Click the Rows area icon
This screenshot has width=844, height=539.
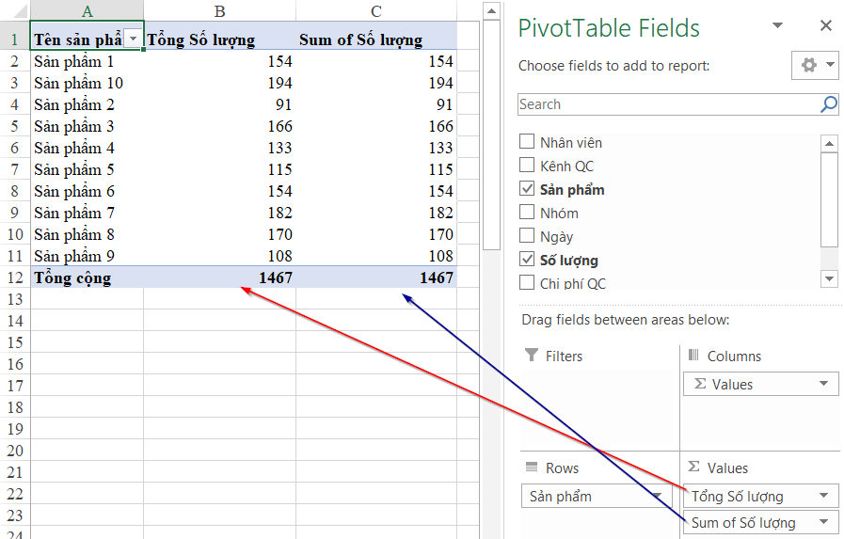tap(532, 468)
